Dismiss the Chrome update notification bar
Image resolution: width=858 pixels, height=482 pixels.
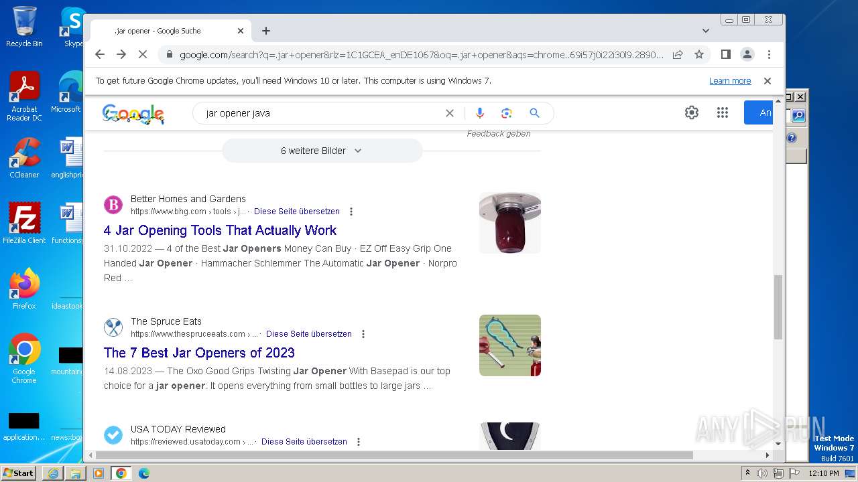[768, 81]
